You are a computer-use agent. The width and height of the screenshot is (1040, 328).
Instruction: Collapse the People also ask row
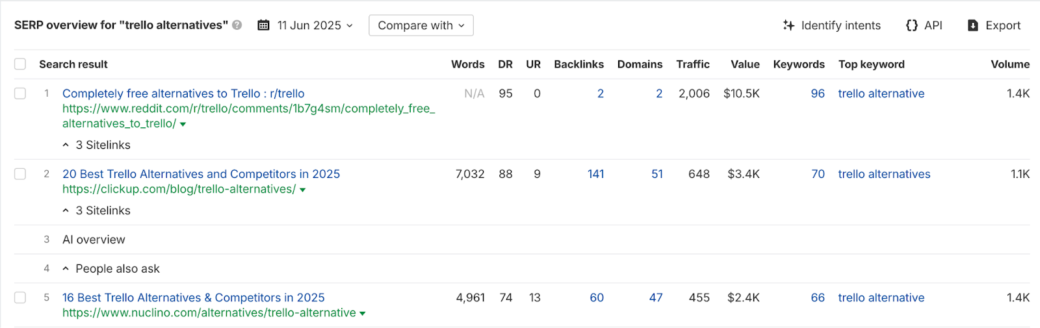click(x=110, y=268)
